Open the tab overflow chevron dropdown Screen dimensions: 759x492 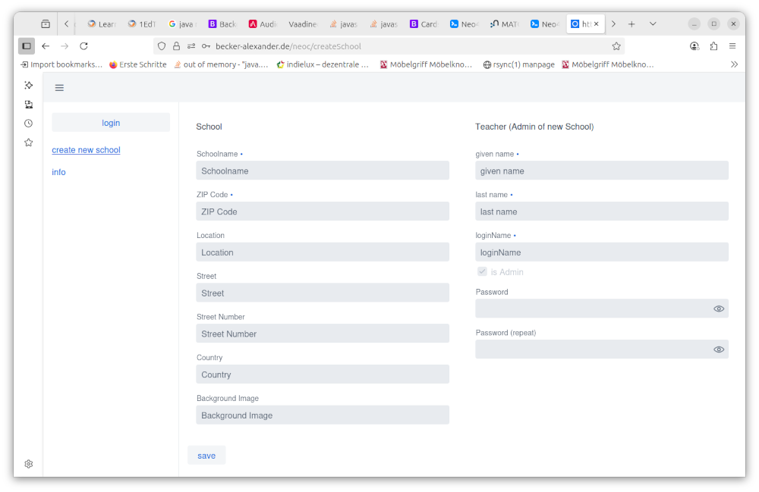(653, 24)
